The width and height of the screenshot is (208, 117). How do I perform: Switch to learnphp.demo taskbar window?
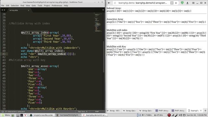95,115
